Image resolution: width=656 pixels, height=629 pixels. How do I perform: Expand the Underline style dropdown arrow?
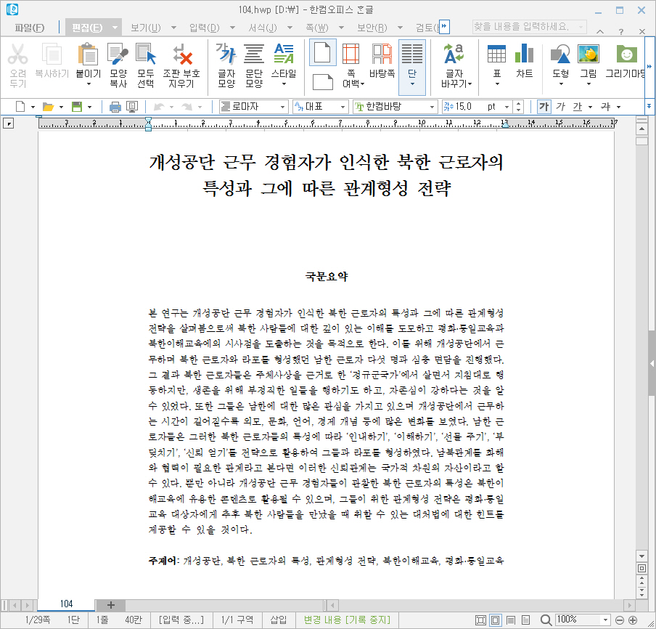(590, 107)
